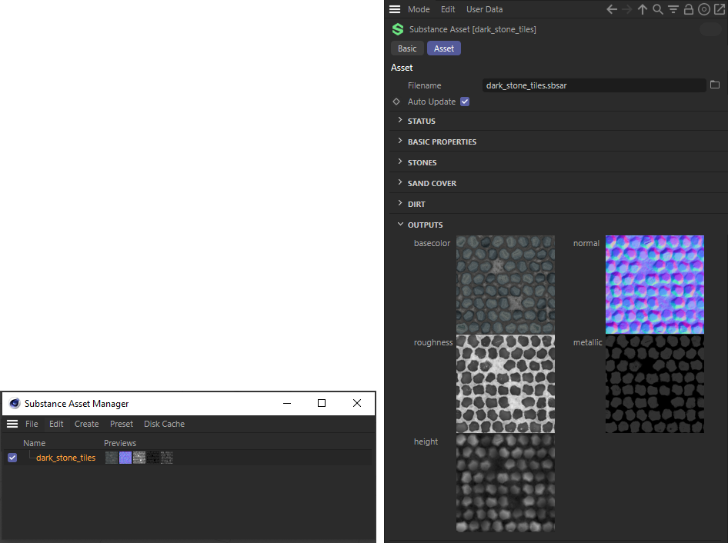The image size is (728, 543).
Task: Go forward with the right arrow icon
Action: click(x=626, y=9)
